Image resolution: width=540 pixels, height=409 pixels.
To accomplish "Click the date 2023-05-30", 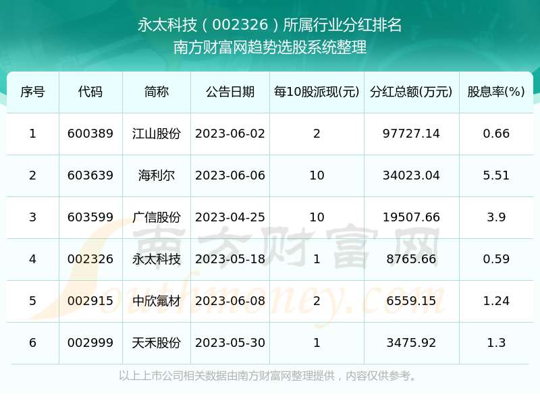I will pyautogui.click(x=230, y=343).
